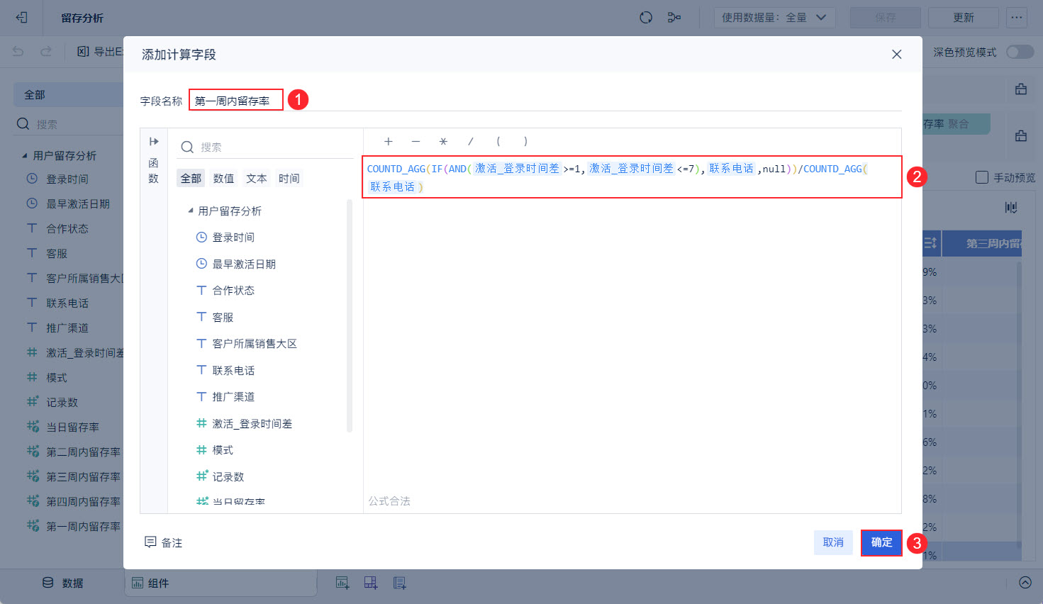This screenshot has width=1043, height=604.
Task: Click the 确定 button
Action: coord(881,542)
